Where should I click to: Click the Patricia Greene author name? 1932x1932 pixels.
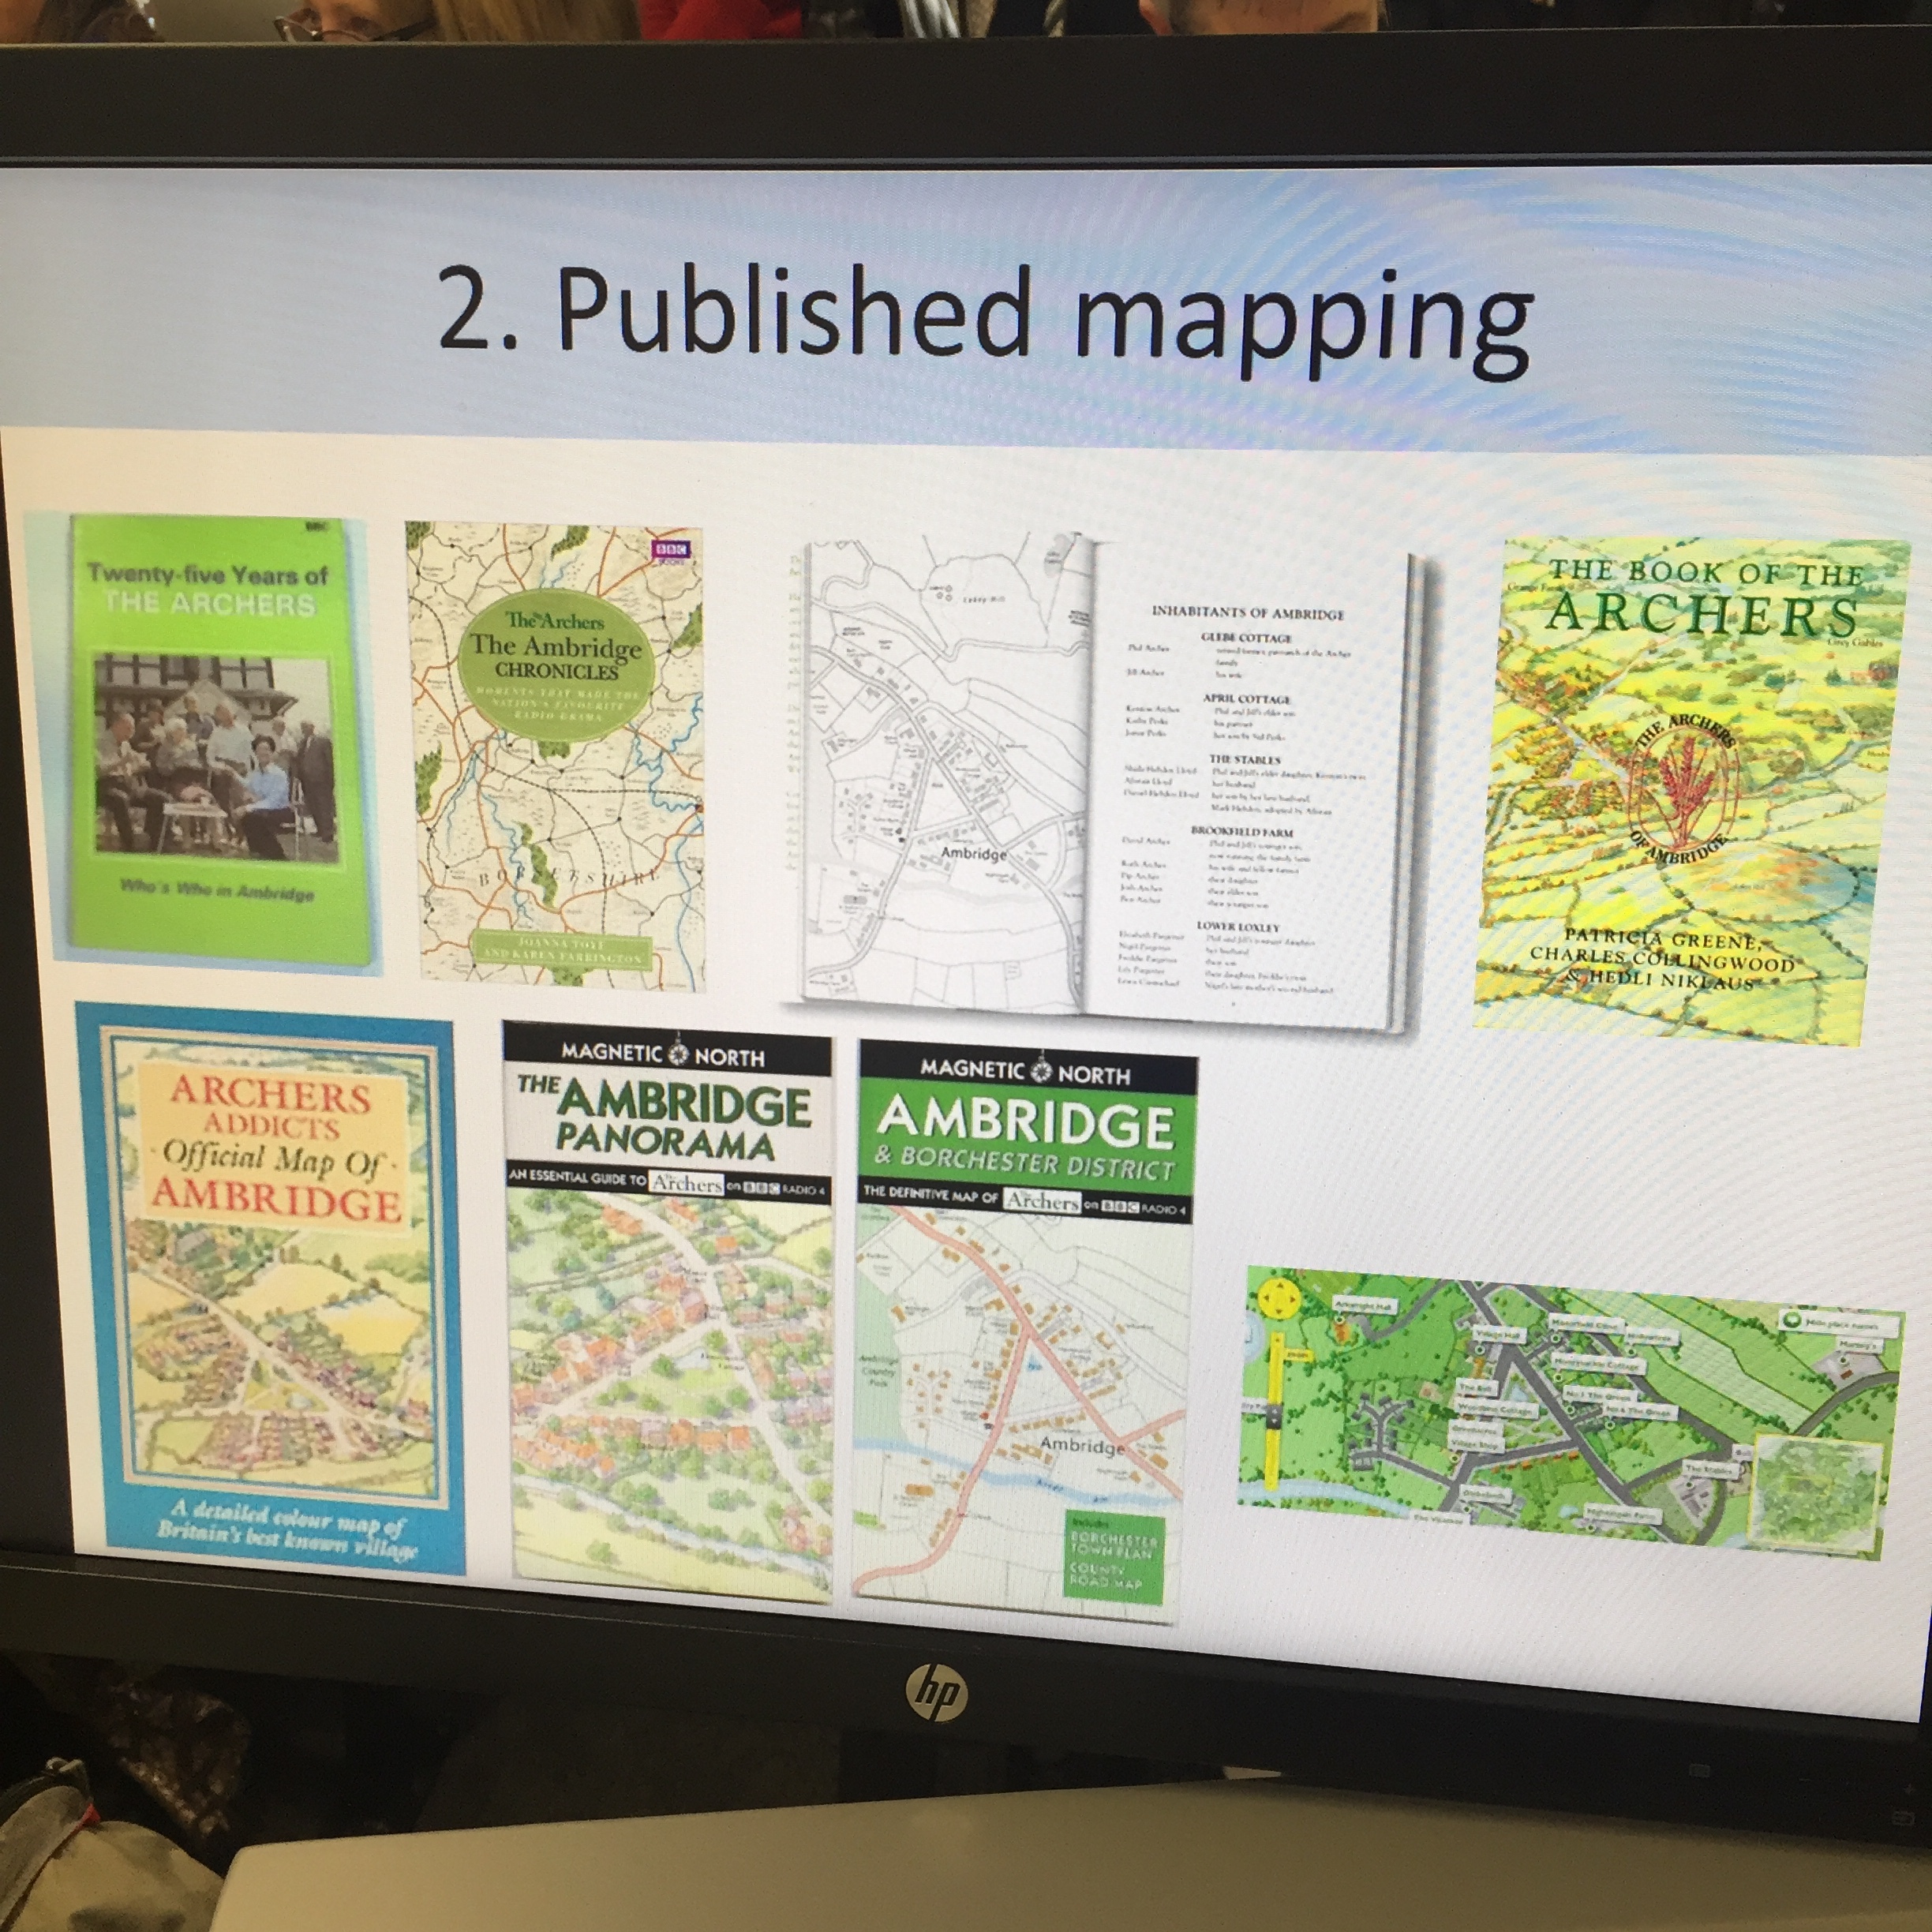coord(1662,938)
